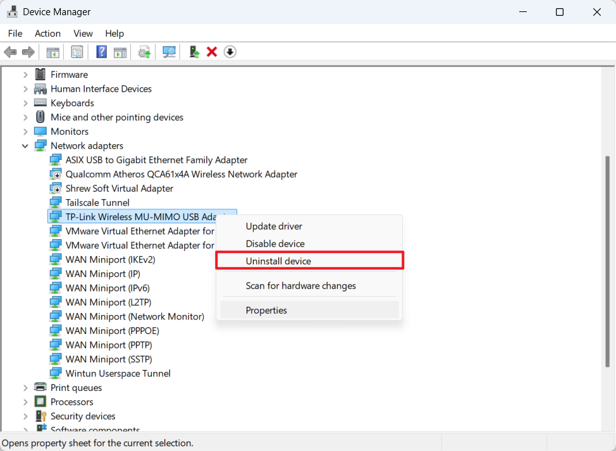
Task: Open the View menu
Action: (x=83, y=34)
